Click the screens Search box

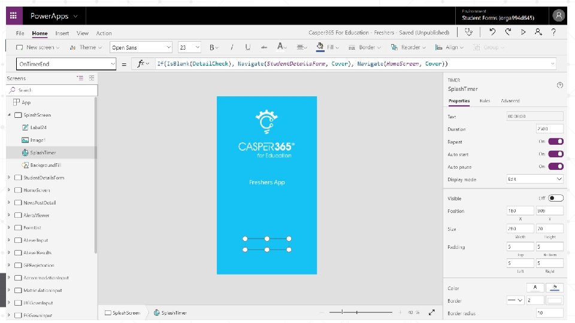point(52,90)
